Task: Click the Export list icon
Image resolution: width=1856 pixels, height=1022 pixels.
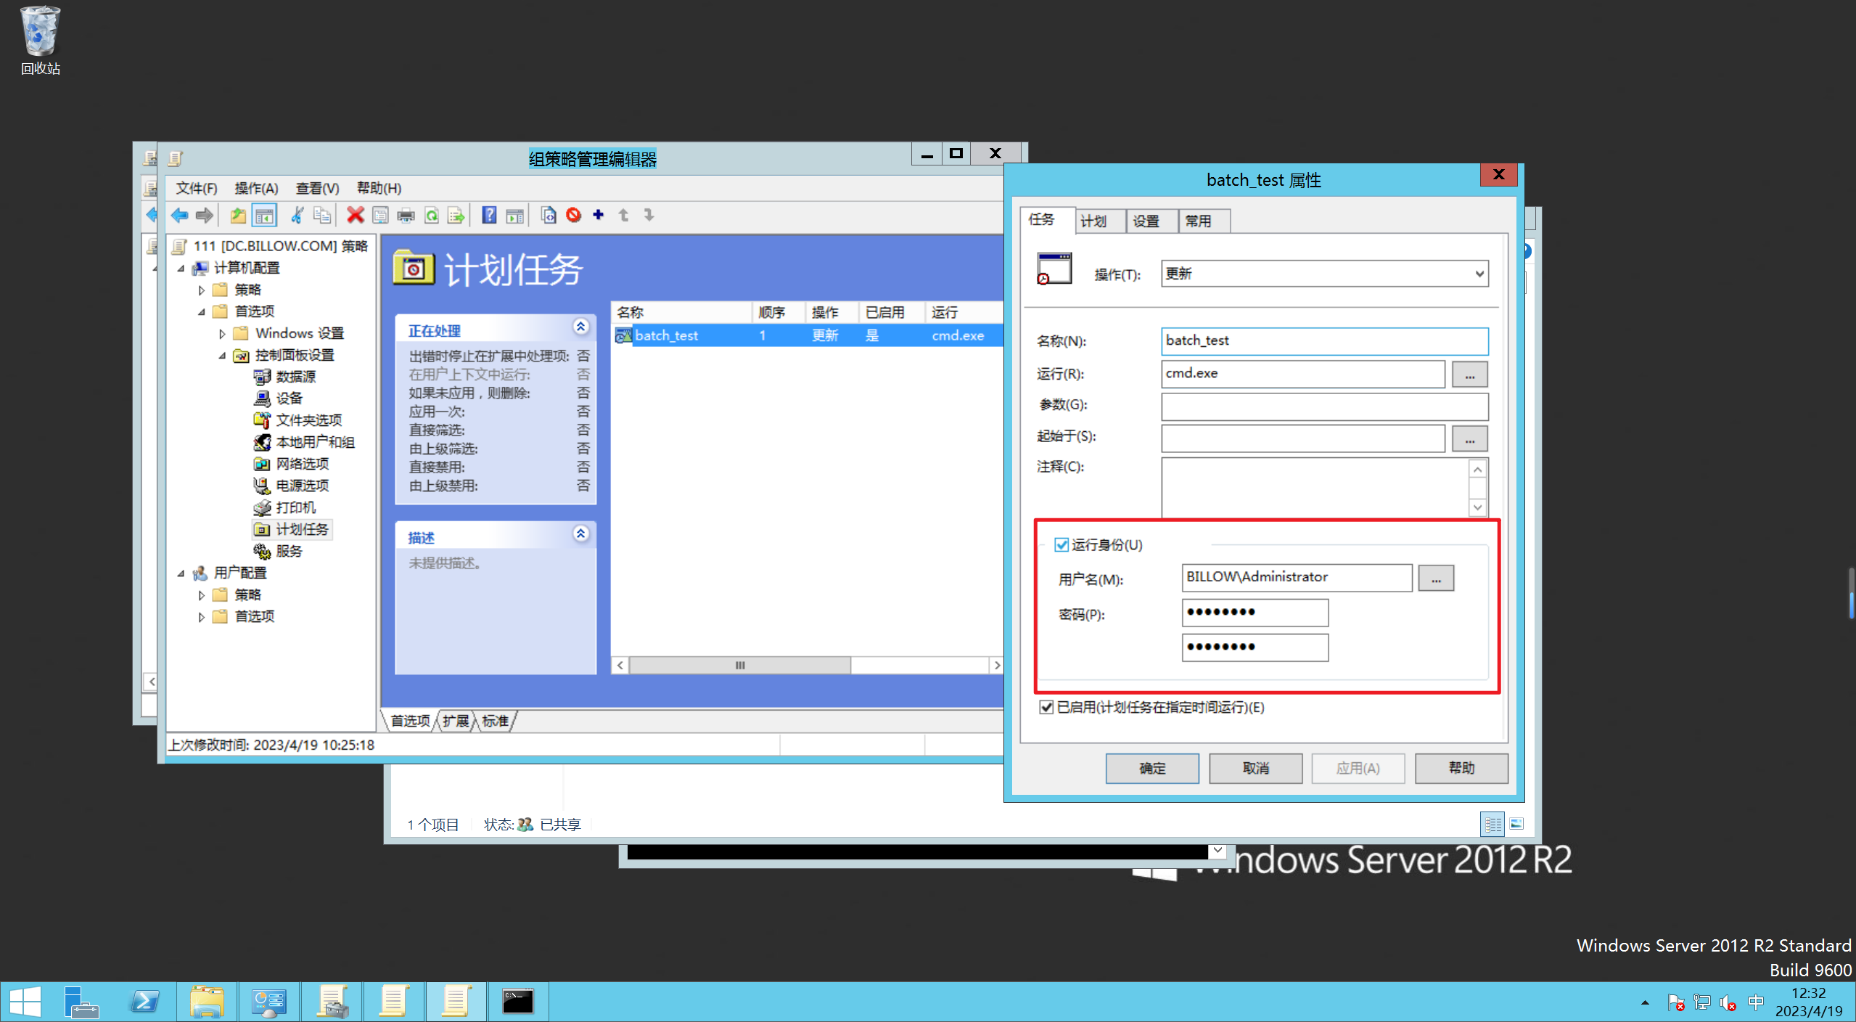Action: click(456, 216)
